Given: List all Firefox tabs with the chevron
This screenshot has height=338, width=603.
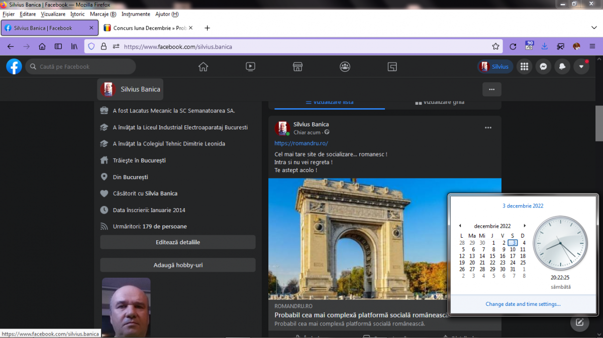Looking at the screenshot, I should [x=593, y=28].
